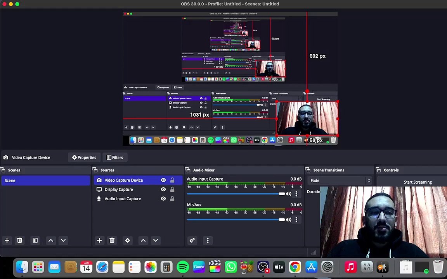Toggle lock on Video Capture Device source
The width and height of the screenshot is (447, 279).
pos(172,180)
